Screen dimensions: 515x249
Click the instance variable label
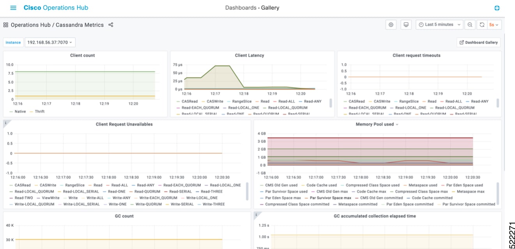[13, 42]
